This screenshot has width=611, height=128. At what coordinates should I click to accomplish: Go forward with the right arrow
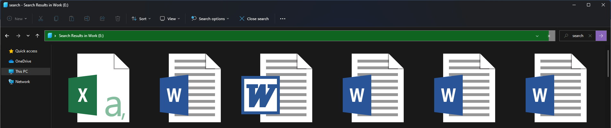pyautogui.click(x=18, y=36)
